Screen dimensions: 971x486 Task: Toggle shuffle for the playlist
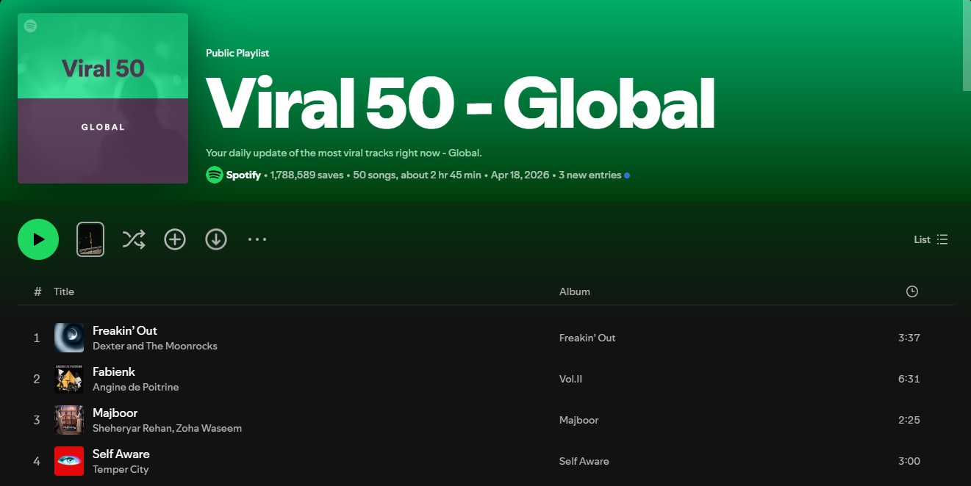pos(133,239)
